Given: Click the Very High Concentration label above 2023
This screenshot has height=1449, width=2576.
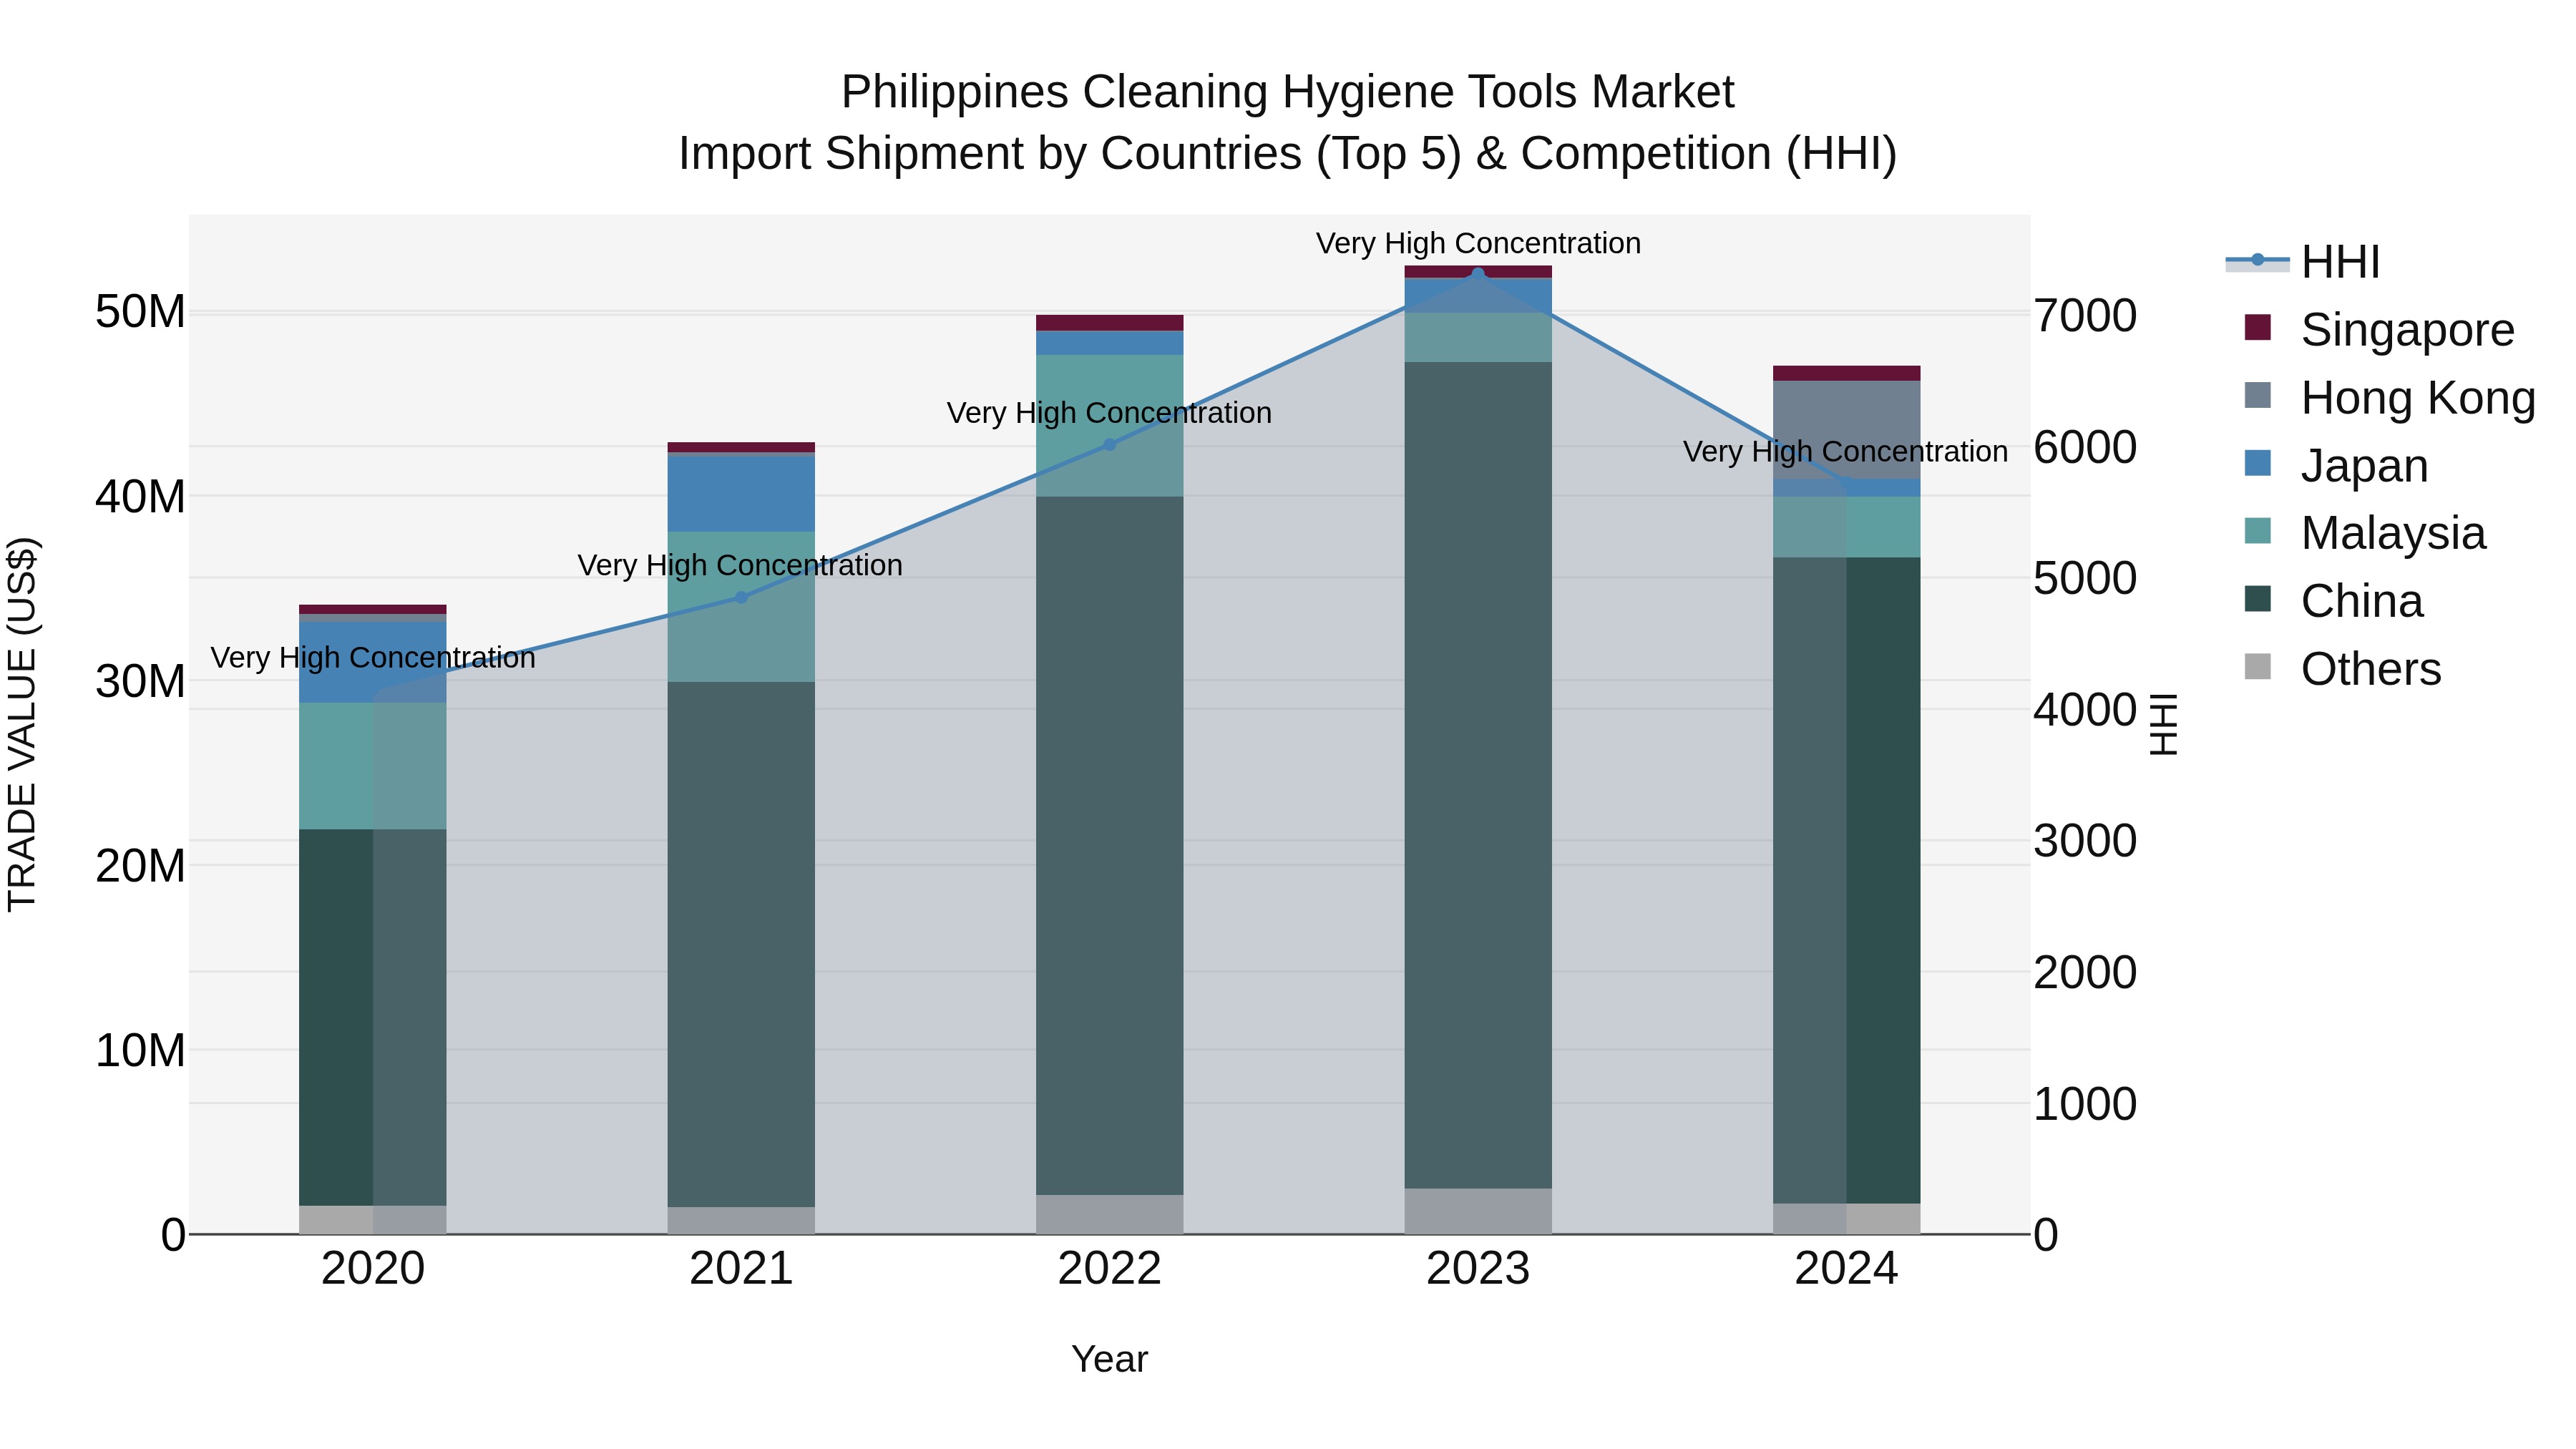Looking at the screenshot, I should pos(1478,243).
